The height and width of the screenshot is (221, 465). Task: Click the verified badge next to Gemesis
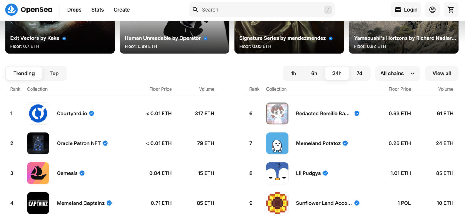[x=82, y=173]
